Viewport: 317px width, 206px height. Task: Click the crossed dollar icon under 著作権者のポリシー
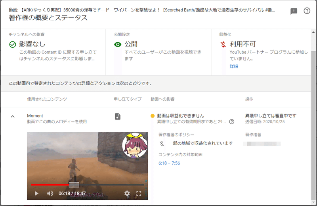[162, 143]
